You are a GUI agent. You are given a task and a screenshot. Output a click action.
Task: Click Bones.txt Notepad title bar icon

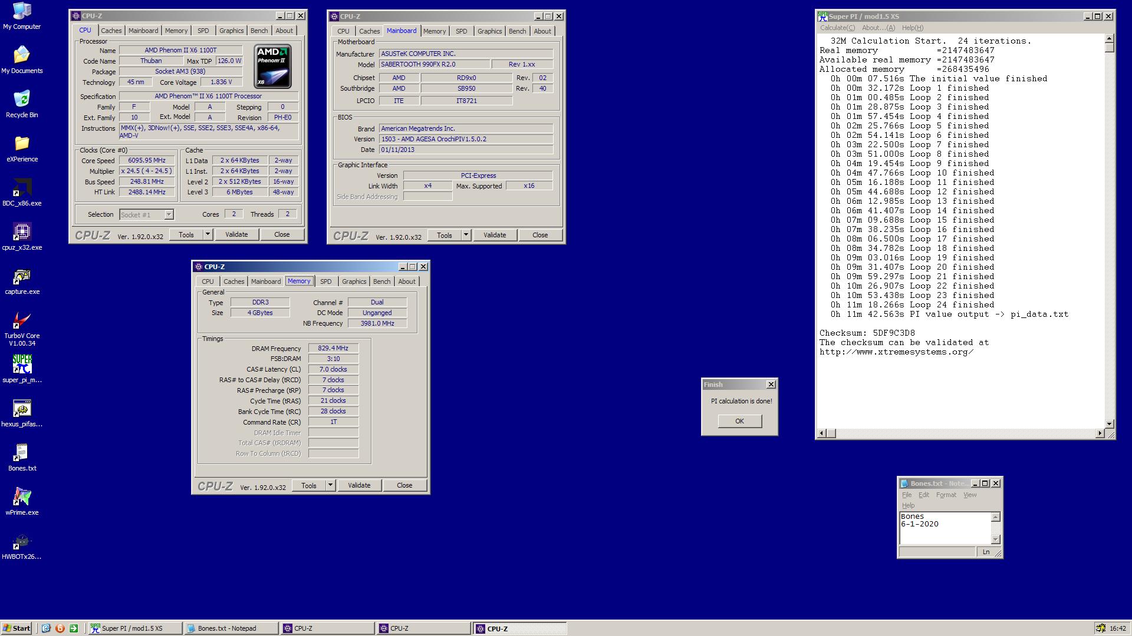click(x=904, y=483)
